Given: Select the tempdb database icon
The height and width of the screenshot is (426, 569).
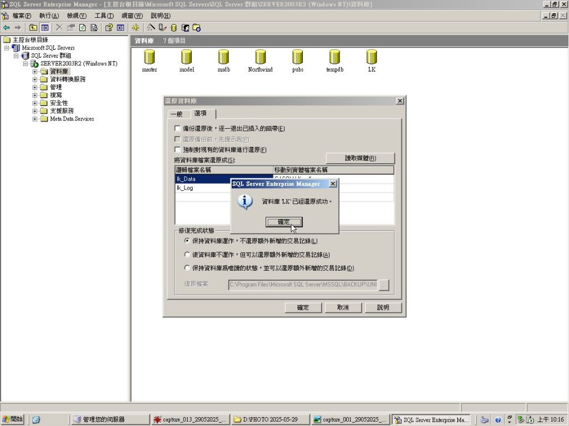Looking at the screenshot, I should [334, 58].
